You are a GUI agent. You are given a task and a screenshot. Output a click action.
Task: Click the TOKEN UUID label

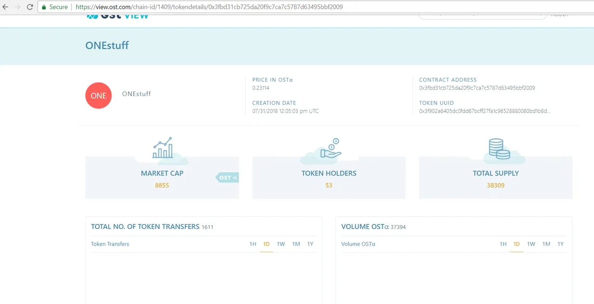point(437,103)
